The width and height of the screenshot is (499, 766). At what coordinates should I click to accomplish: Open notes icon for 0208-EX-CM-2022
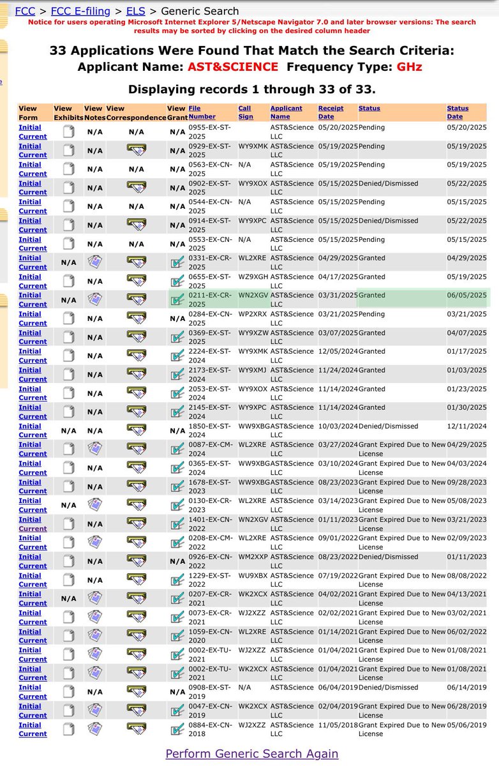point(94,543)
